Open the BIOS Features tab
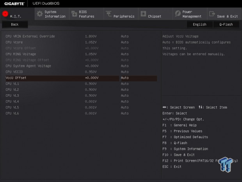The height and width of the screenshot is (182, 242). point(87,14)
